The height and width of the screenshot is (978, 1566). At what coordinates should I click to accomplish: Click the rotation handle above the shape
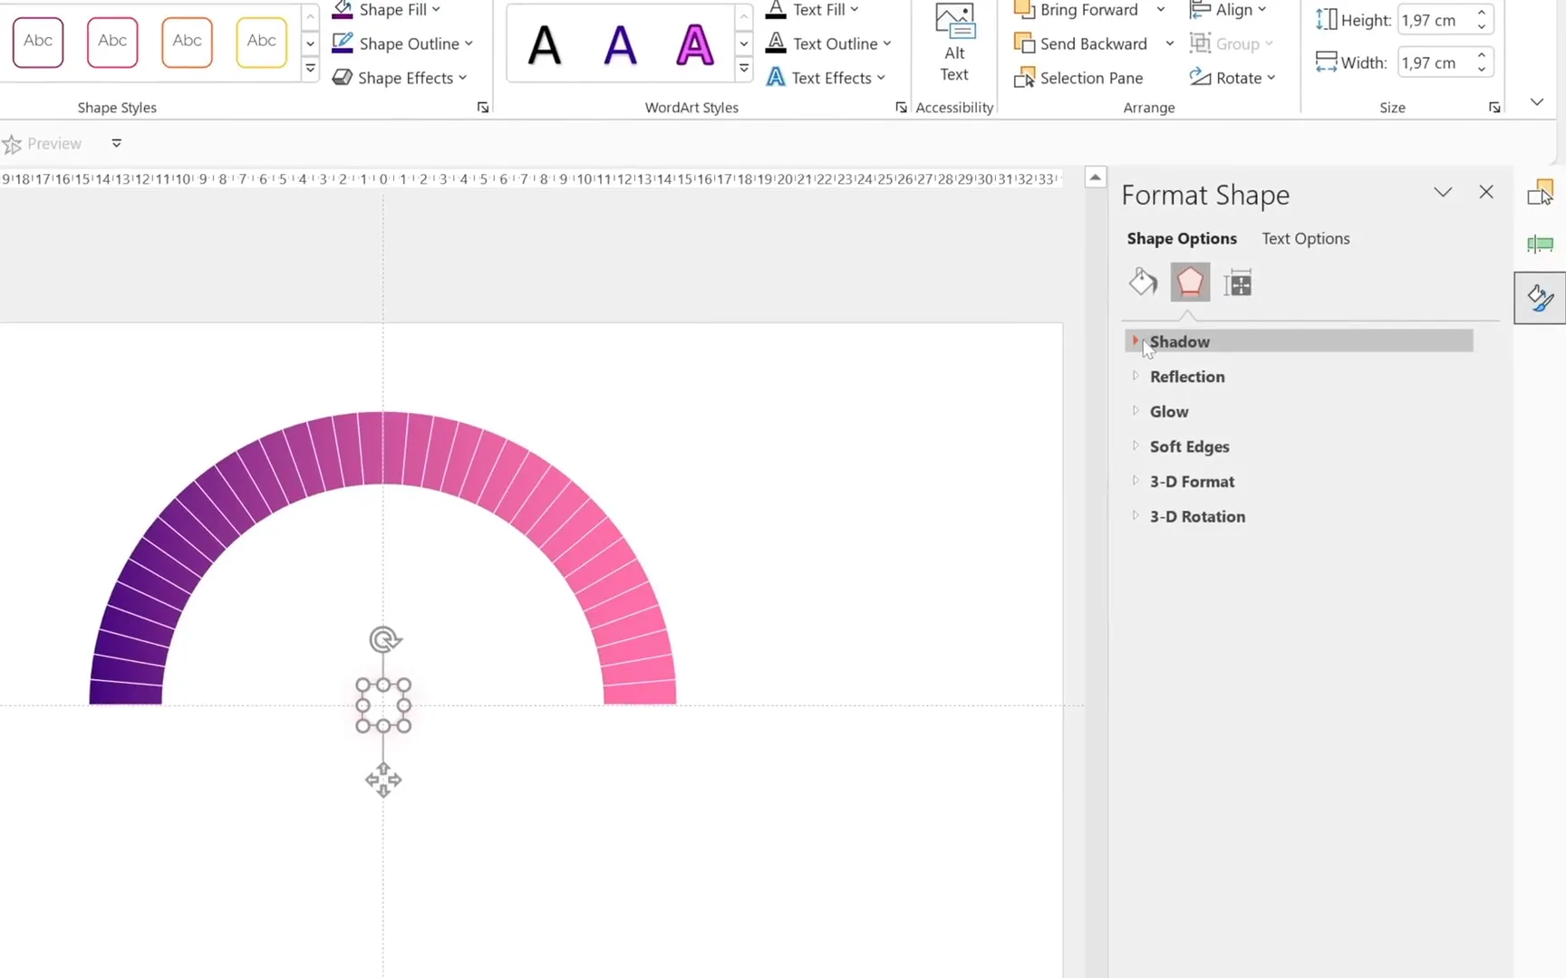coord(385,640)
